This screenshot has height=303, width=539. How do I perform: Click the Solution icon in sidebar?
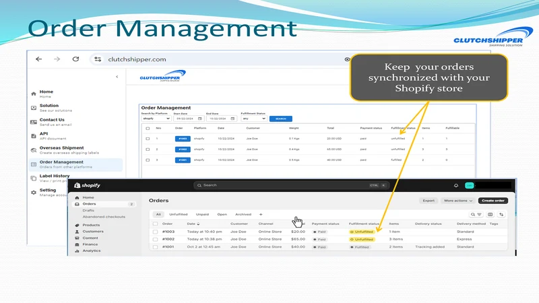34,108
